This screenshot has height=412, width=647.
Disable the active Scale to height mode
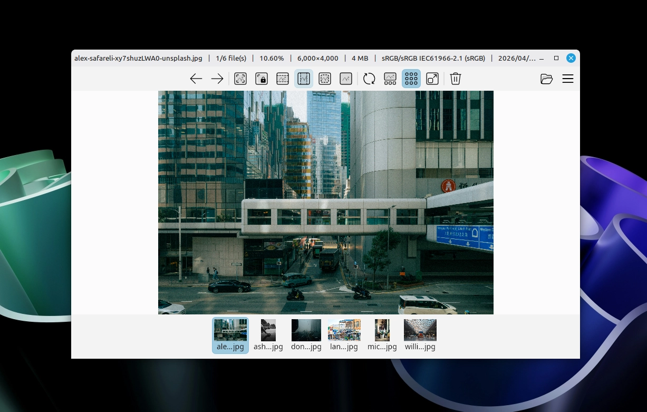304,79
